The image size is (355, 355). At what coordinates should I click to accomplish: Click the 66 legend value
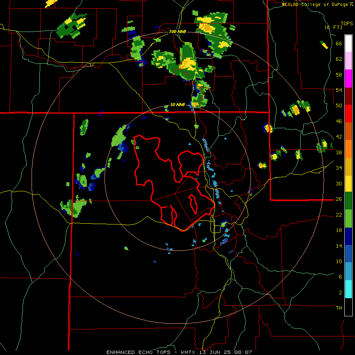(339, 44)
